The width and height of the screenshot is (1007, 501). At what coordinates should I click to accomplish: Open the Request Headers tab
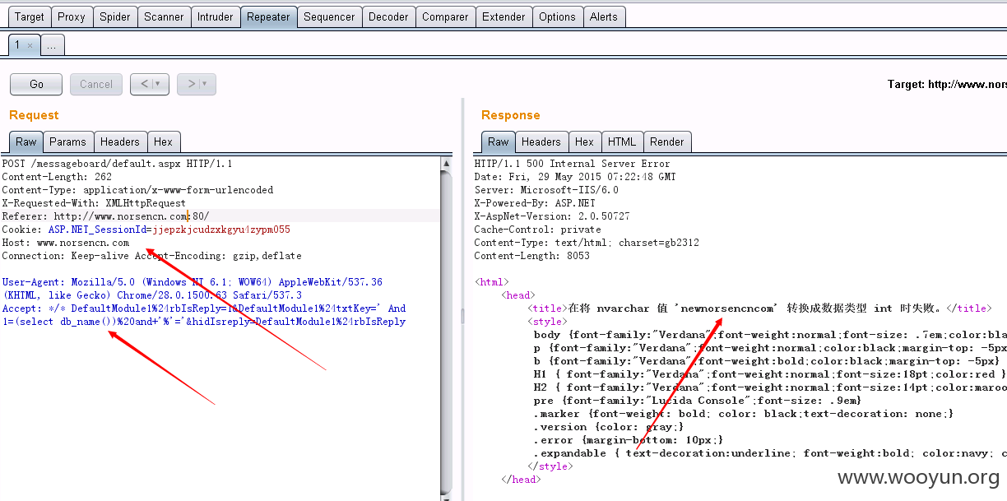120,141
